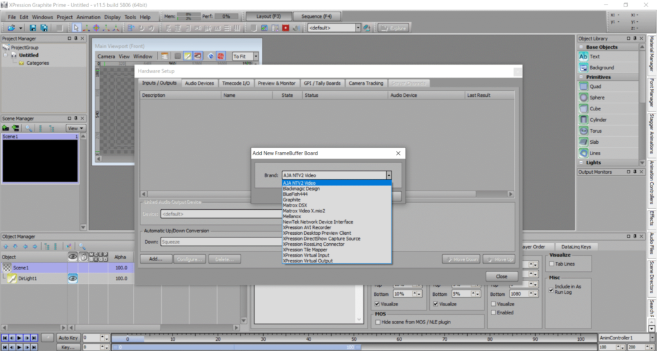
Task: Switch to the Audio Devices tab
Action: [199, 83]
